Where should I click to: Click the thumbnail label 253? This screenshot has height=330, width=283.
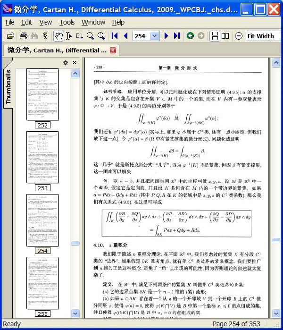[x=42, y=188]
